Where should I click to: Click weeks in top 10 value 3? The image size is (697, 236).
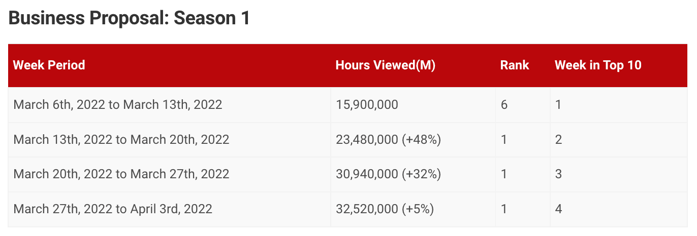click(558, 174)
